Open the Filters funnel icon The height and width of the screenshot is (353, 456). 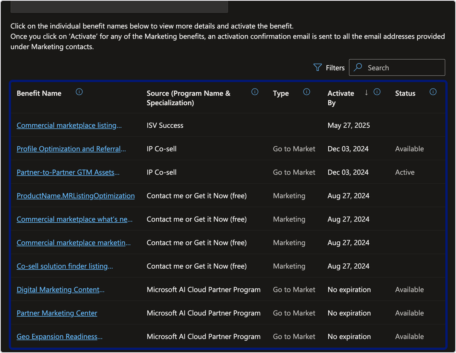317,68
